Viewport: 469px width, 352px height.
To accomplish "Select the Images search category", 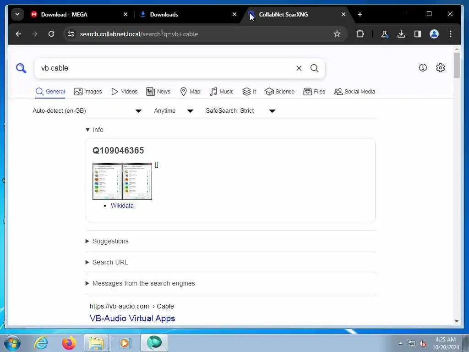I will tap(88, 92).
